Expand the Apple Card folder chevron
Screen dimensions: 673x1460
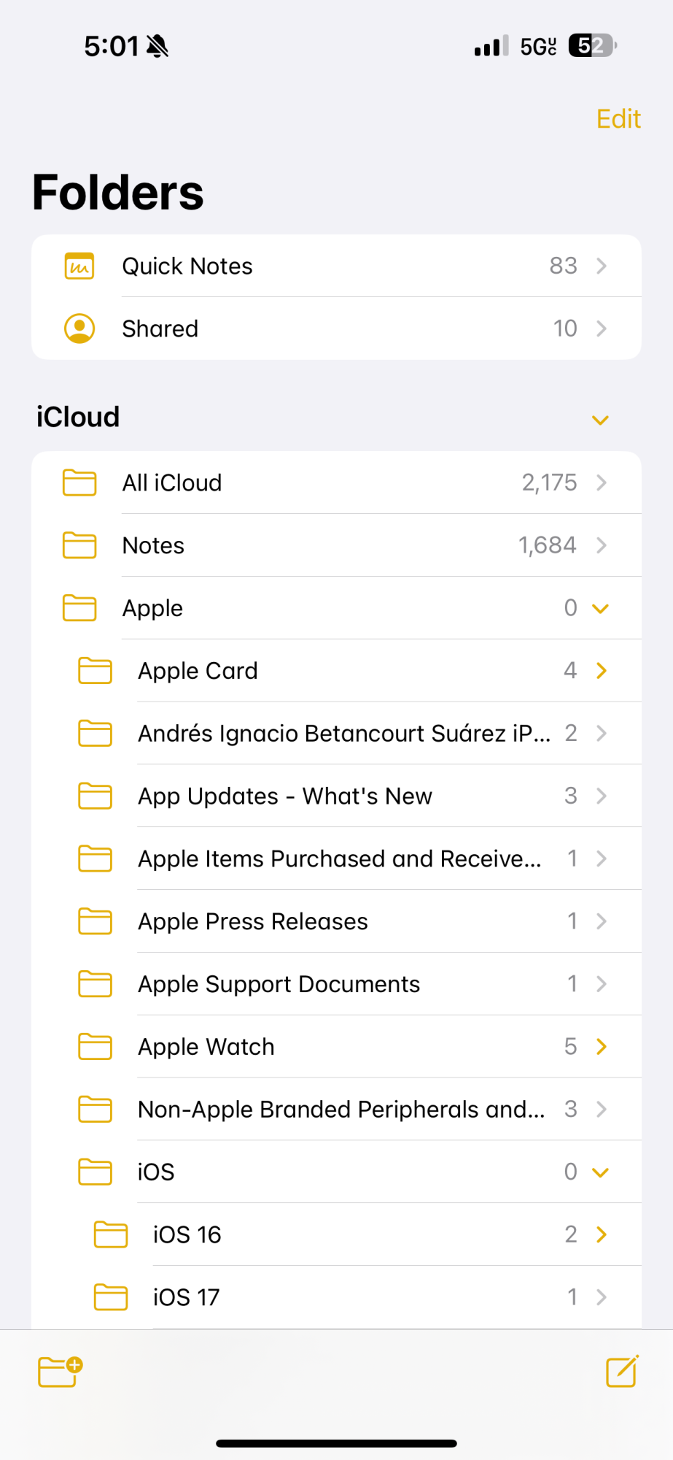602,670
